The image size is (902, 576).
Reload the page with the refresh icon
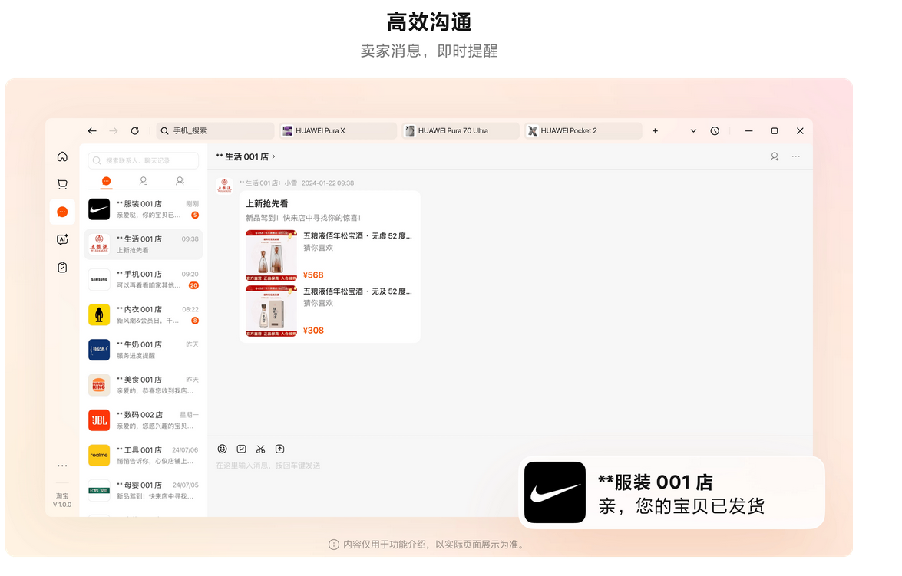[x=134, y=131]
